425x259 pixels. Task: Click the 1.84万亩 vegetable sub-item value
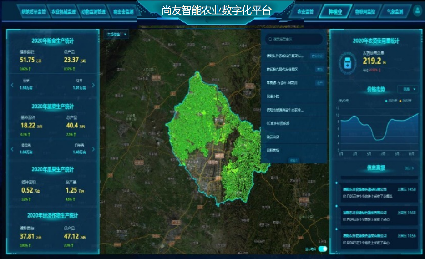tap(26, 152)
